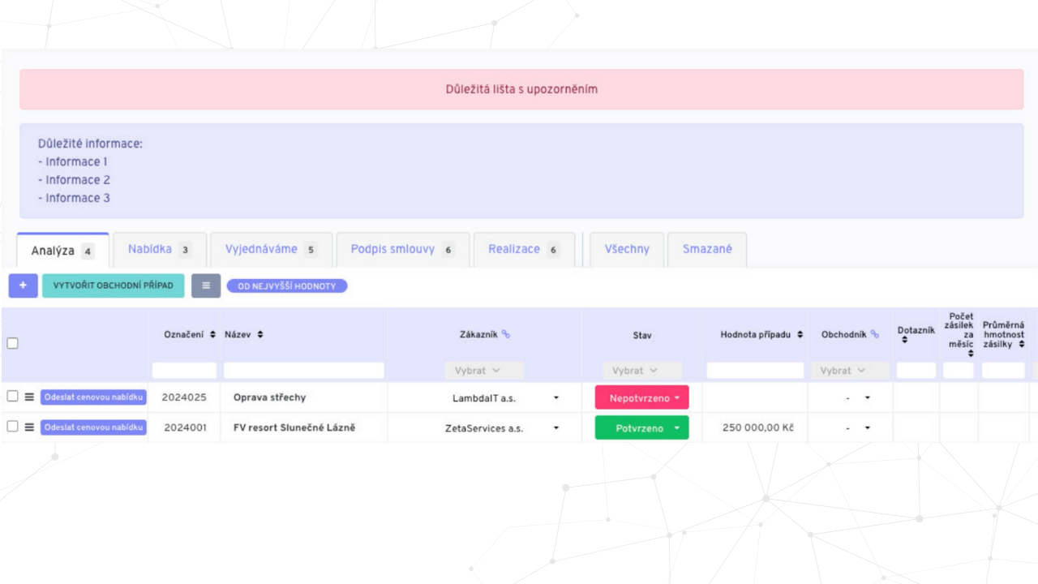The height and width of the screenshot is (584, 1038).
Task: Sort by Hodnota případu column arrows
Action: (x=800, y=335)
